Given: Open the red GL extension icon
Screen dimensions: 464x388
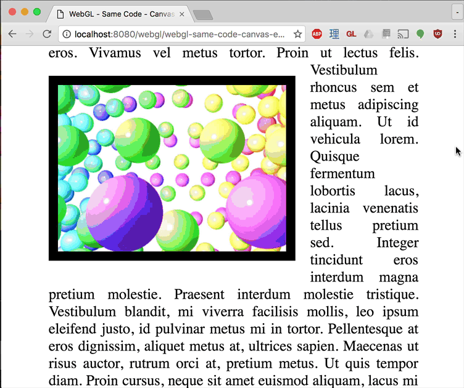Looking at the screenshot, I should coord(351,34).
